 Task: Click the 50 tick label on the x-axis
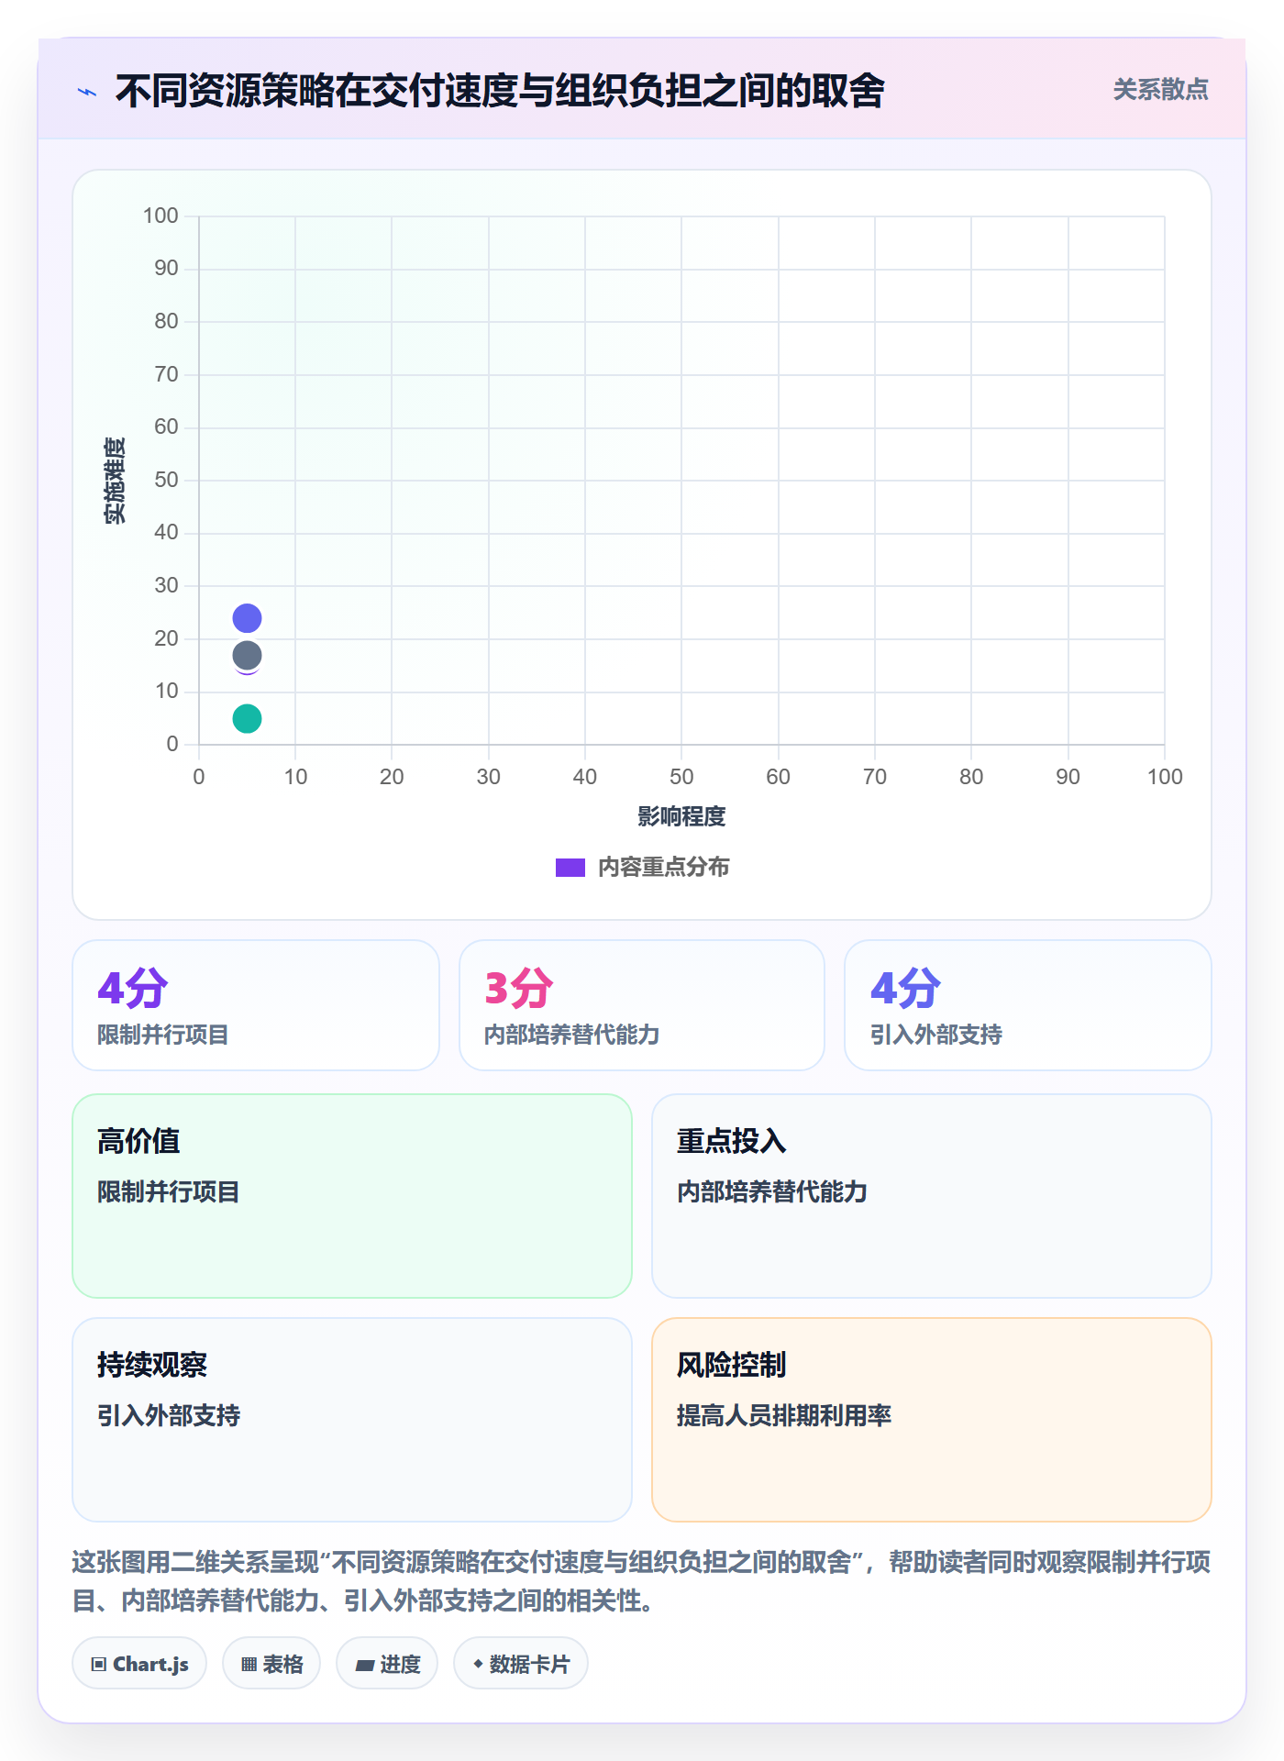click(681, 777)
